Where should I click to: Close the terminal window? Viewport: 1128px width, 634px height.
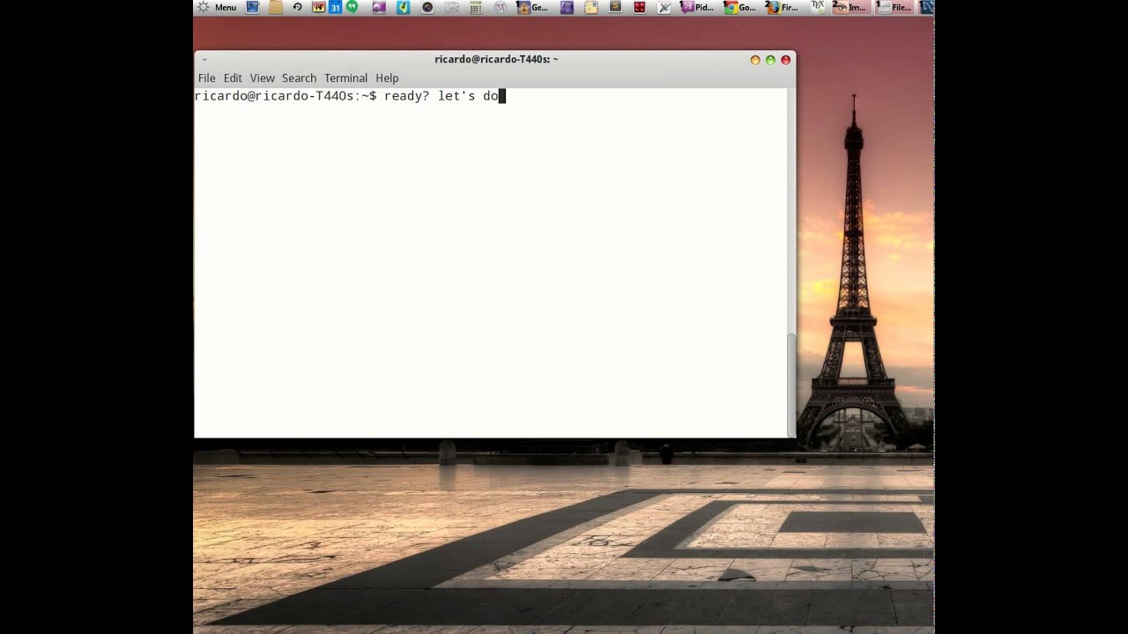(x=785, y=60)
